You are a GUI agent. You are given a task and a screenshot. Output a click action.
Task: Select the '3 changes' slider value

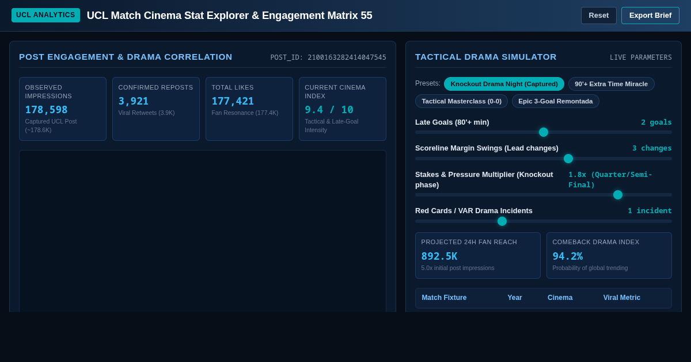click(652, 148)
